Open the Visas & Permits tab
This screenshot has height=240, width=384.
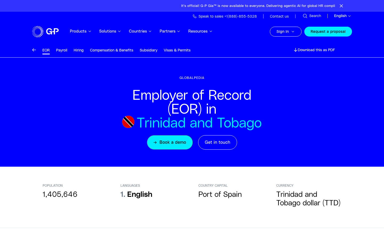177,50
